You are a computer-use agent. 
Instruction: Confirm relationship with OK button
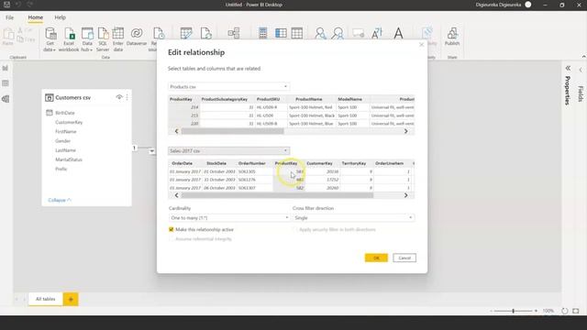tap(376, 258)
